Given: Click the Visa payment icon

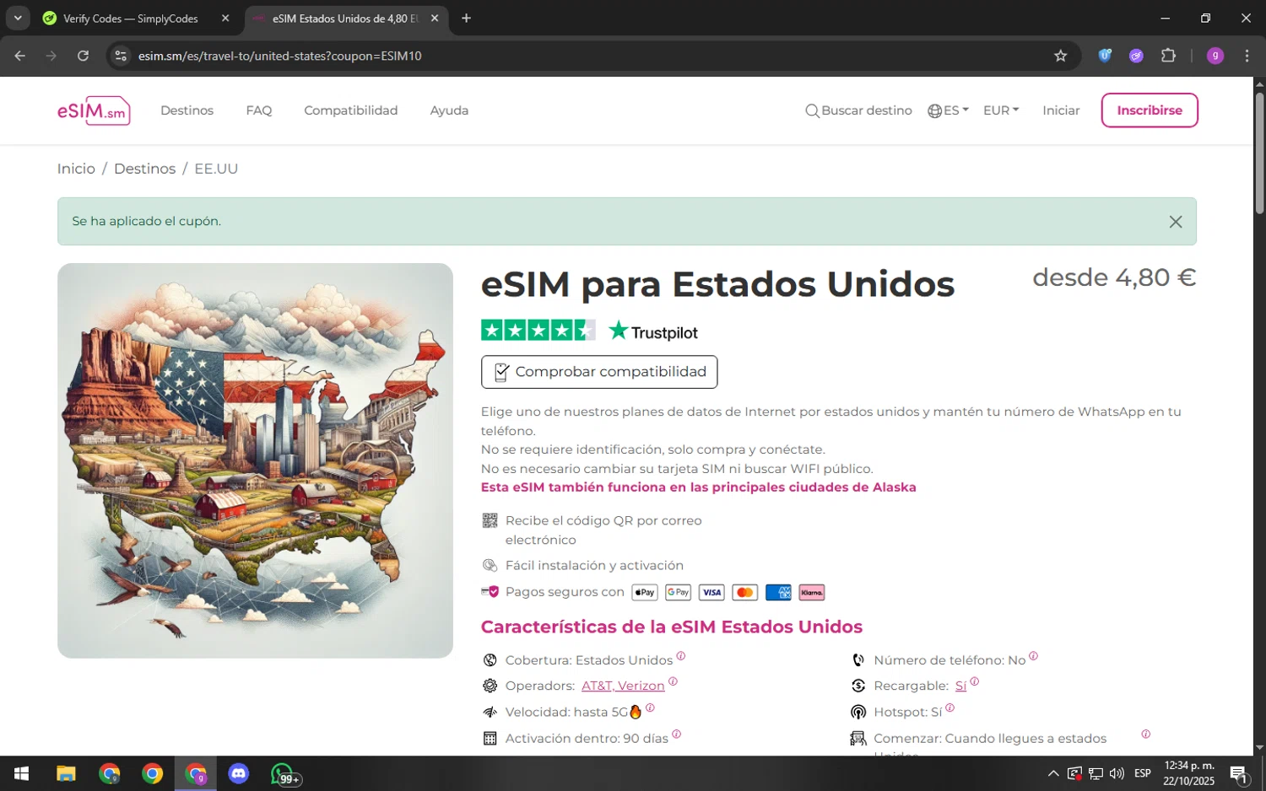Looking at the screenshot, I should click(x=711, y=592).
